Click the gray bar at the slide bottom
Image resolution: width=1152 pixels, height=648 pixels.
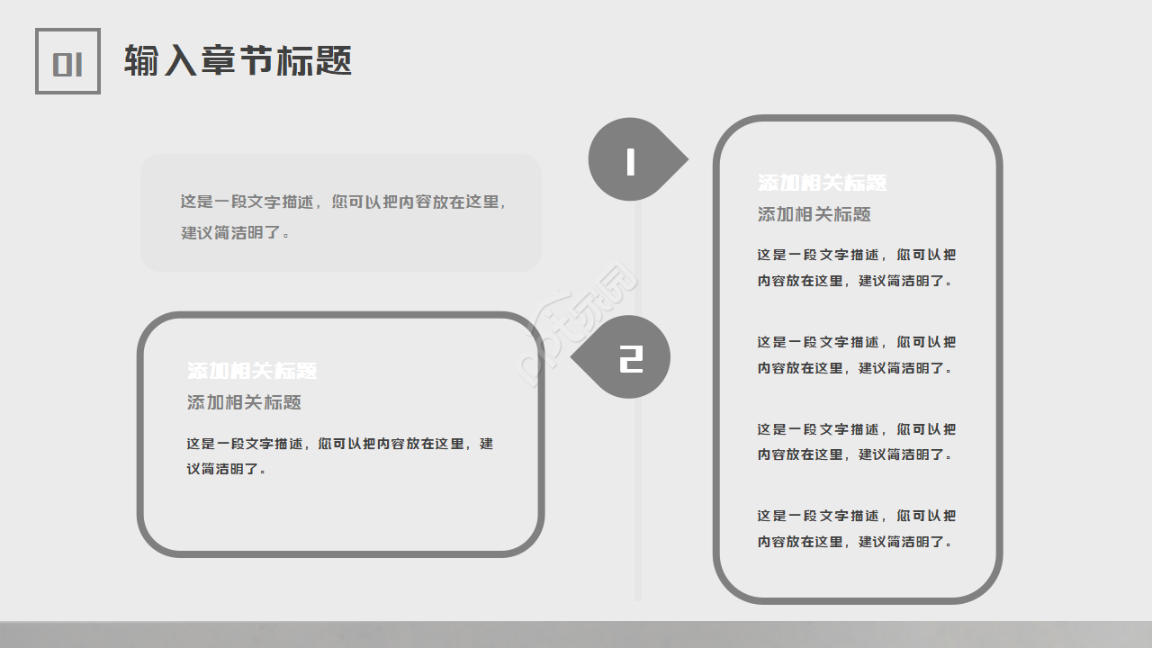(576, 636)
